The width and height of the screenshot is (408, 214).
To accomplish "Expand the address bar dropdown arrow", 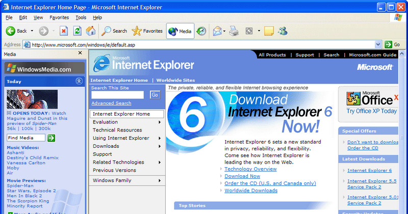I will click(378, 45).
